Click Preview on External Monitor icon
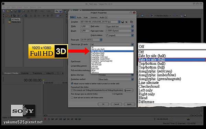Viewport: 206px width, 129px height. (x=142, y=16)
